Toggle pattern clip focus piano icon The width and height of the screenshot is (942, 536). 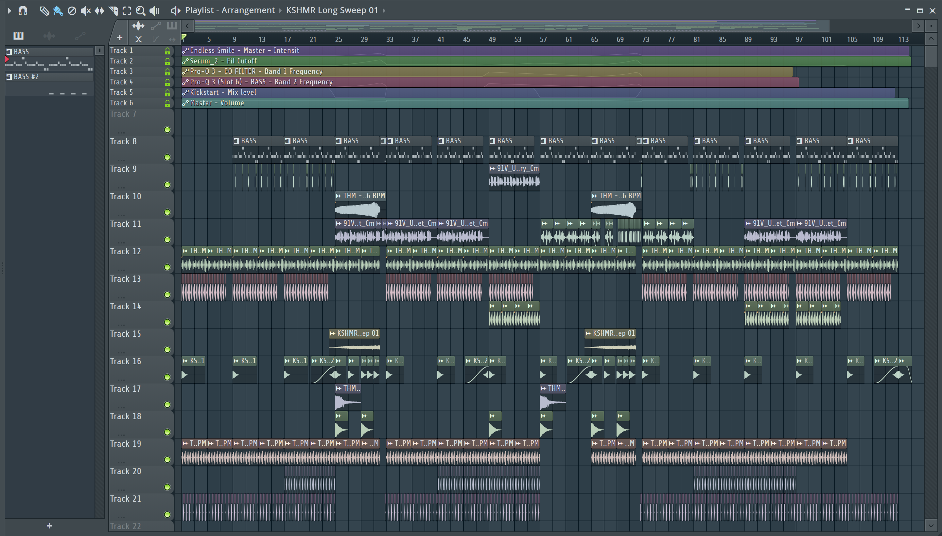tap(172, 26)
